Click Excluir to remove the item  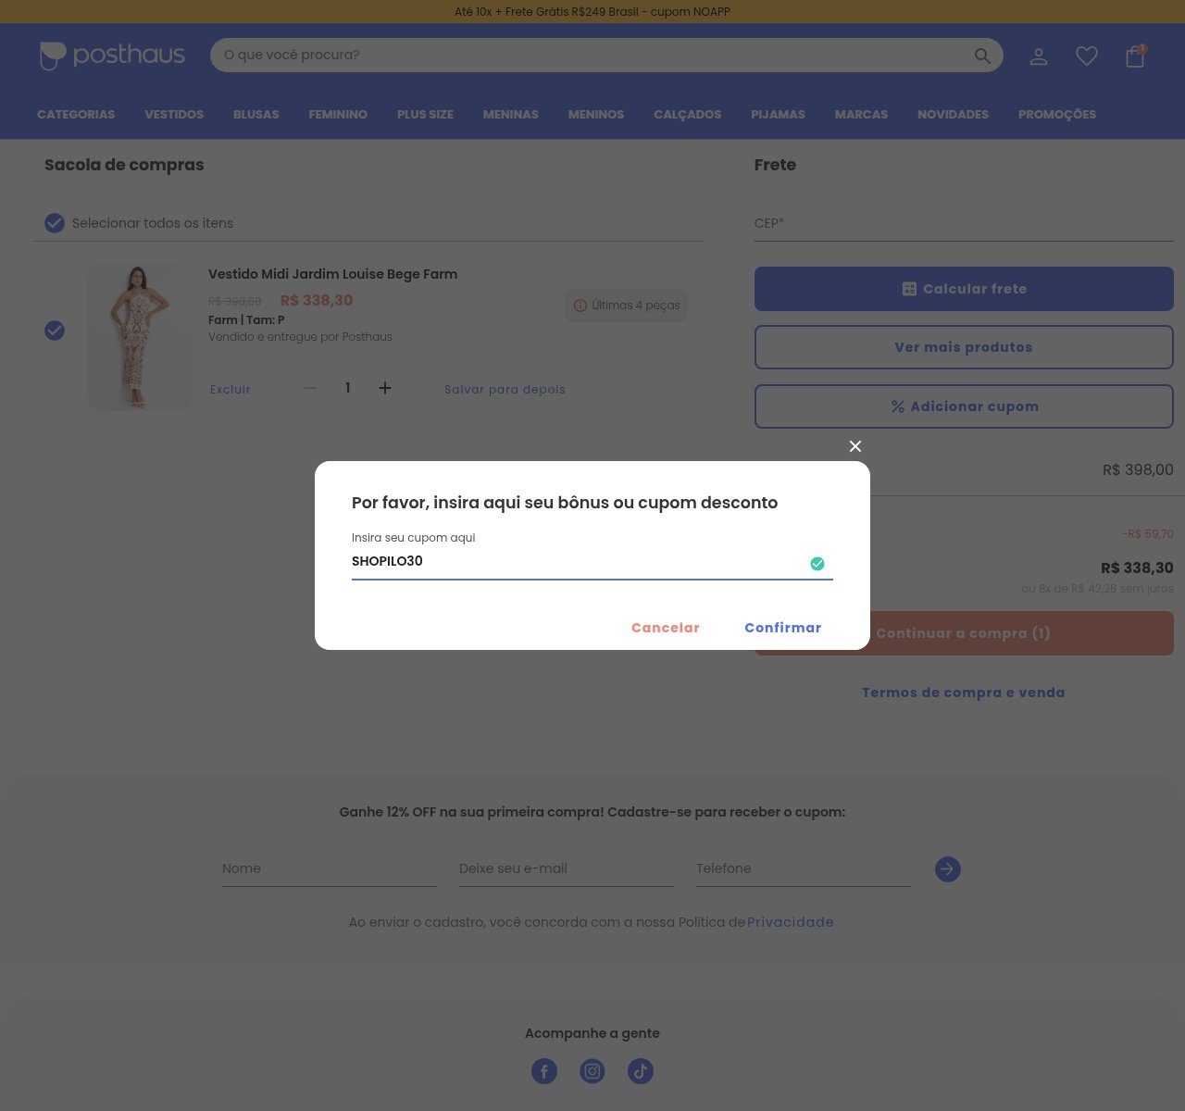click(231, 390)
